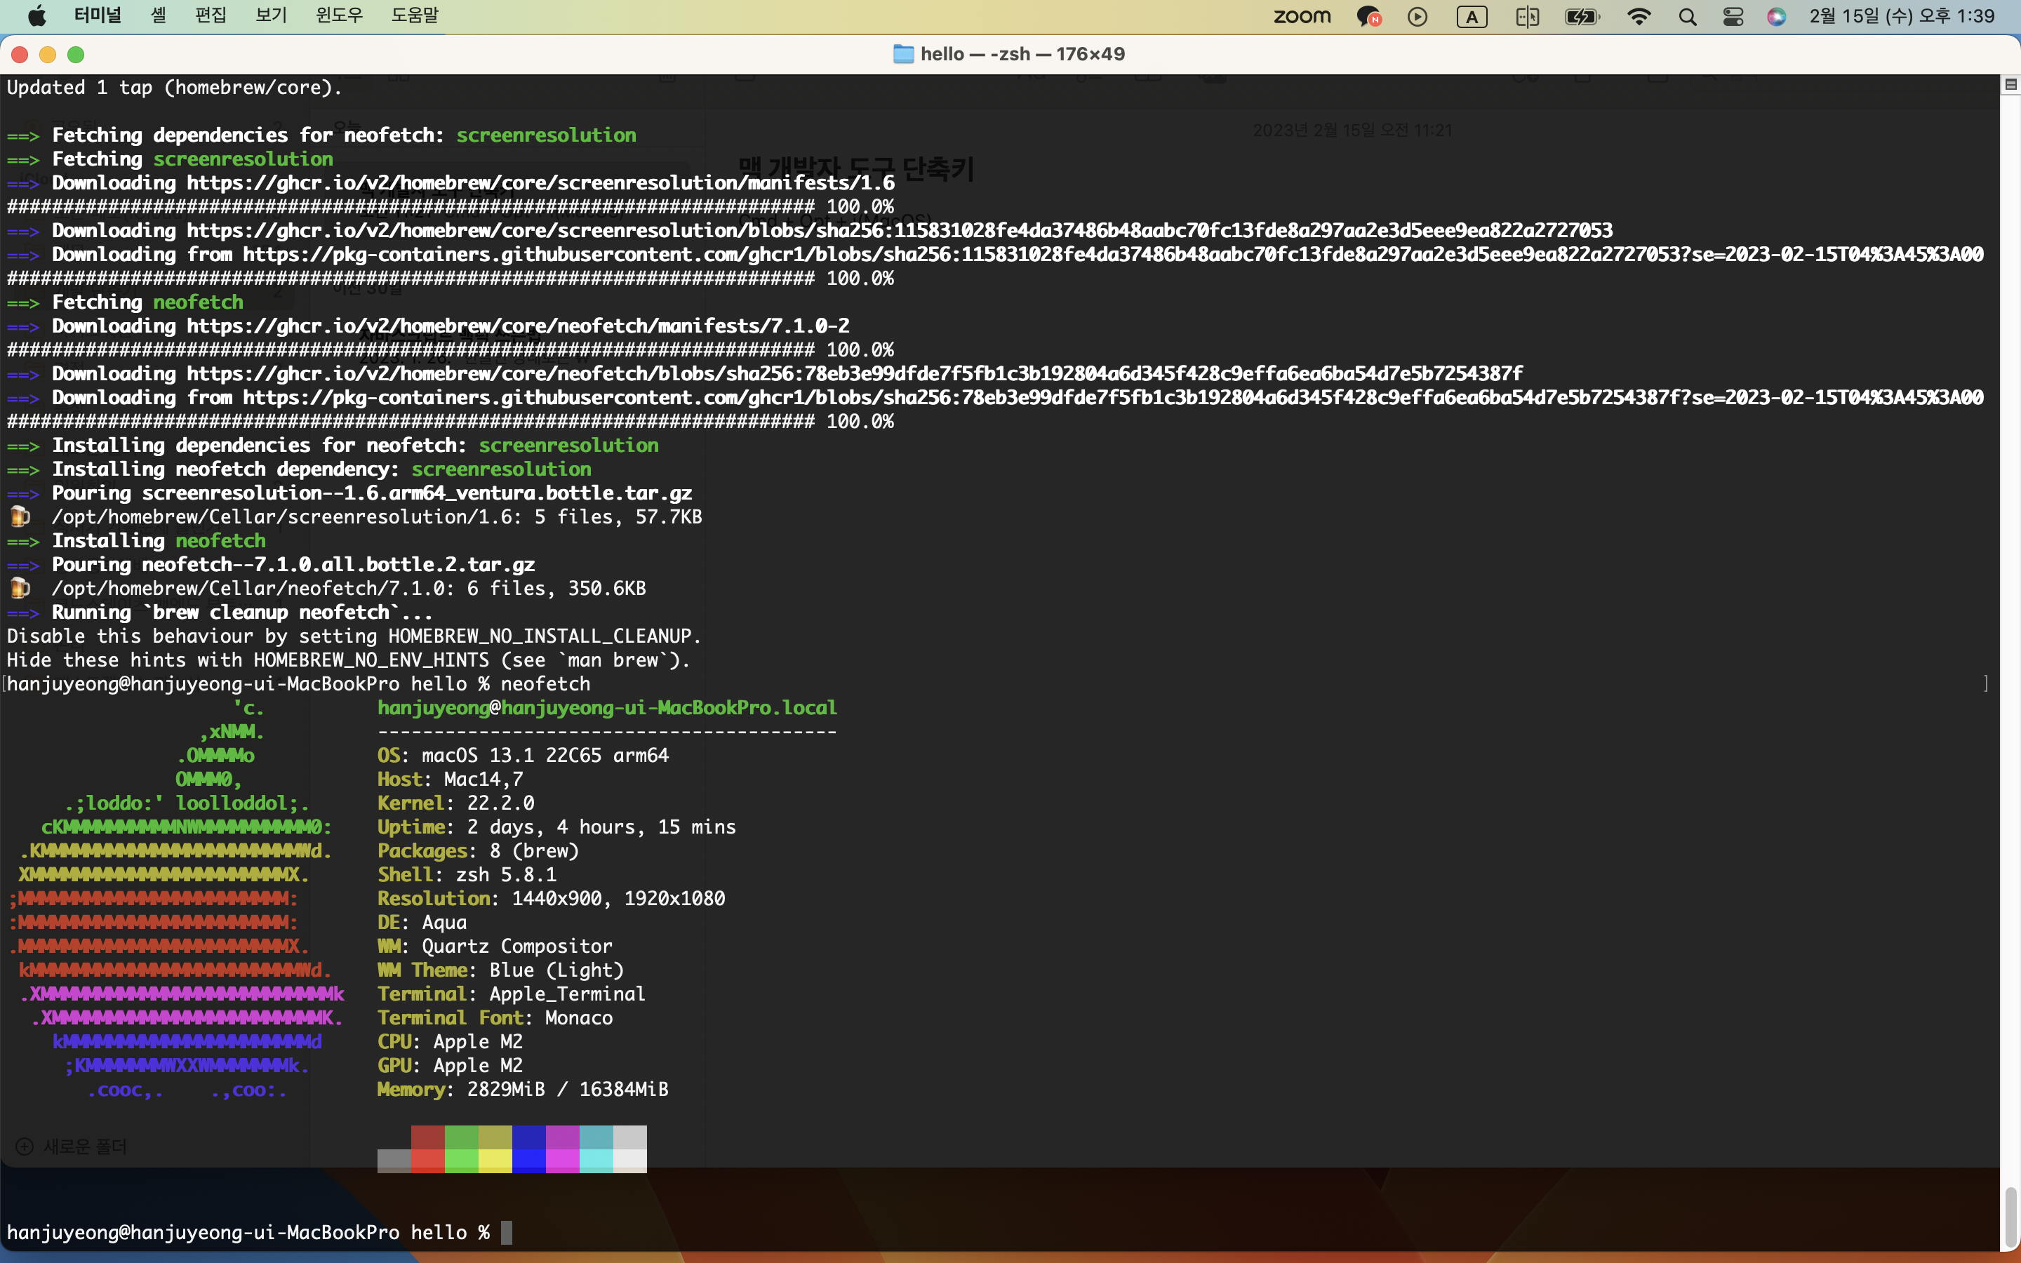2021x1263 pixels.
Task: Click the first beer mug emoji icon
Action: click(20, 516)
